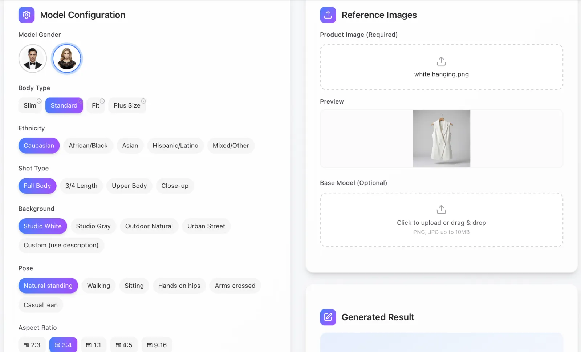Select the 2:3 aspect ratio

click(32, 345)
